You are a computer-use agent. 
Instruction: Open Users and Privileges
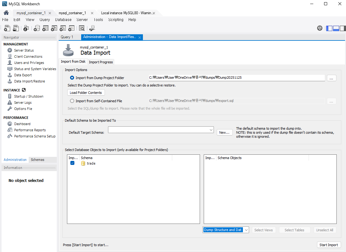pos(29,63)
